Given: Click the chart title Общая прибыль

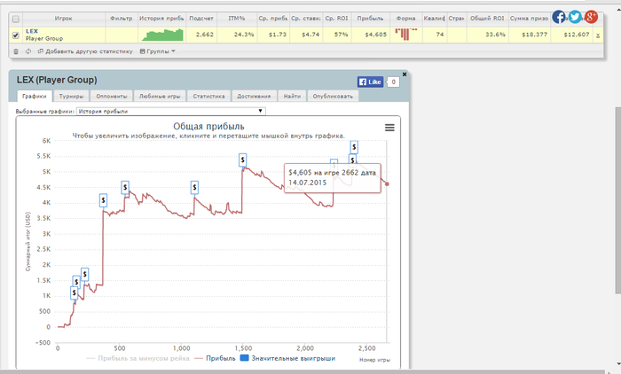Looking at the screenshot, I should (208, 126).
